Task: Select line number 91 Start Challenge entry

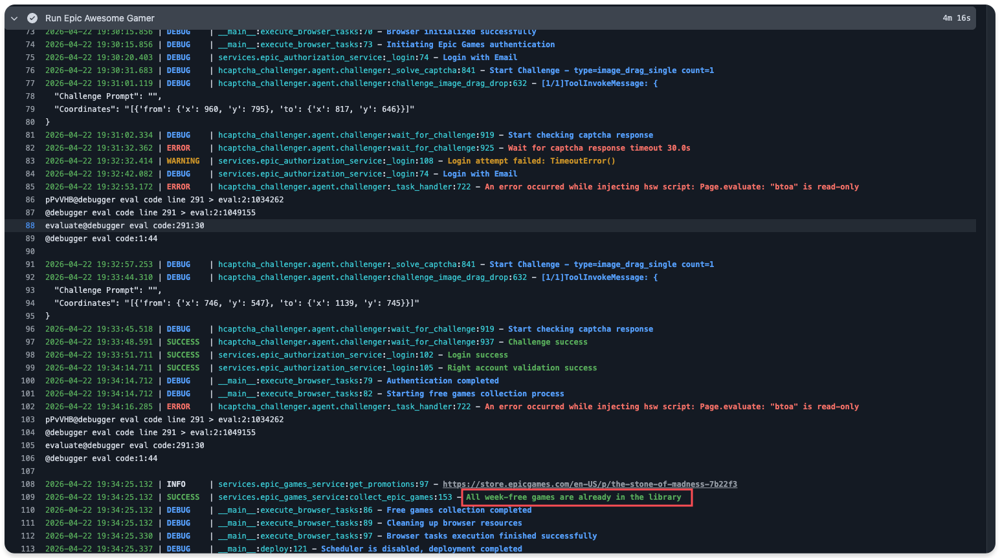Action: tap(30, 264)
